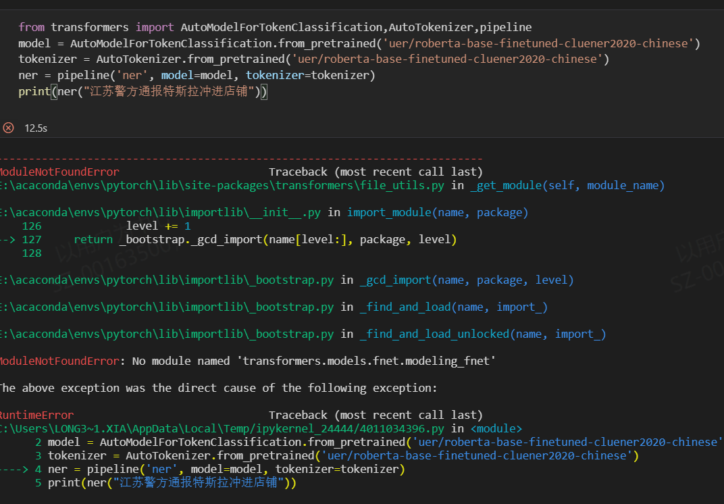Click traceback line number 126
724x504 pixels.
31,226
